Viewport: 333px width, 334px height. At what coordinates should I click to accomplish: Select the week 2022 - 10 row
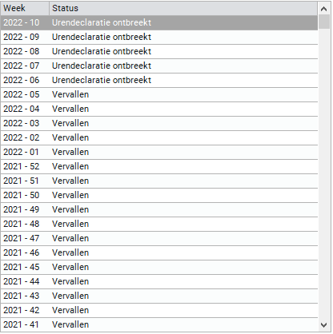159,22
